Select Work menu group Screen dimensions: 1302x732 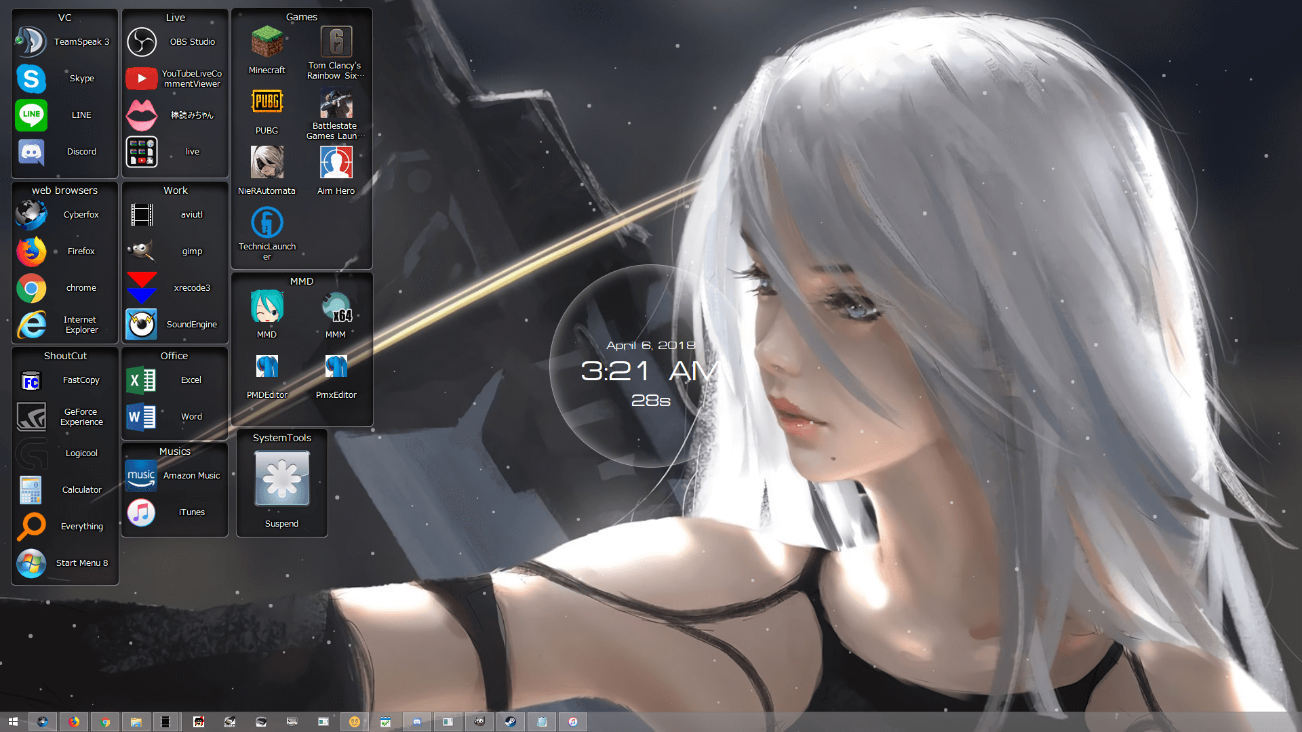(174, 190)
